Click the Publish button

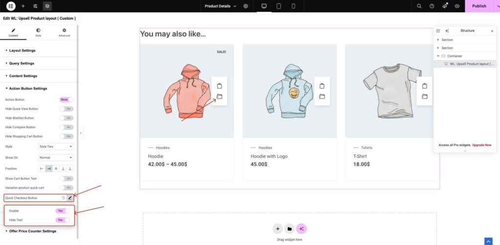coord(479,6)
